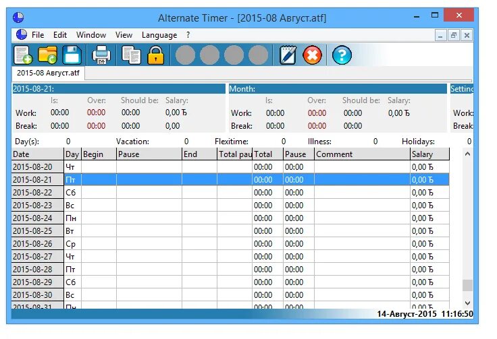Select row 2015-08-26
This screenshot has height=339, width=497.
tap(230, 244)
